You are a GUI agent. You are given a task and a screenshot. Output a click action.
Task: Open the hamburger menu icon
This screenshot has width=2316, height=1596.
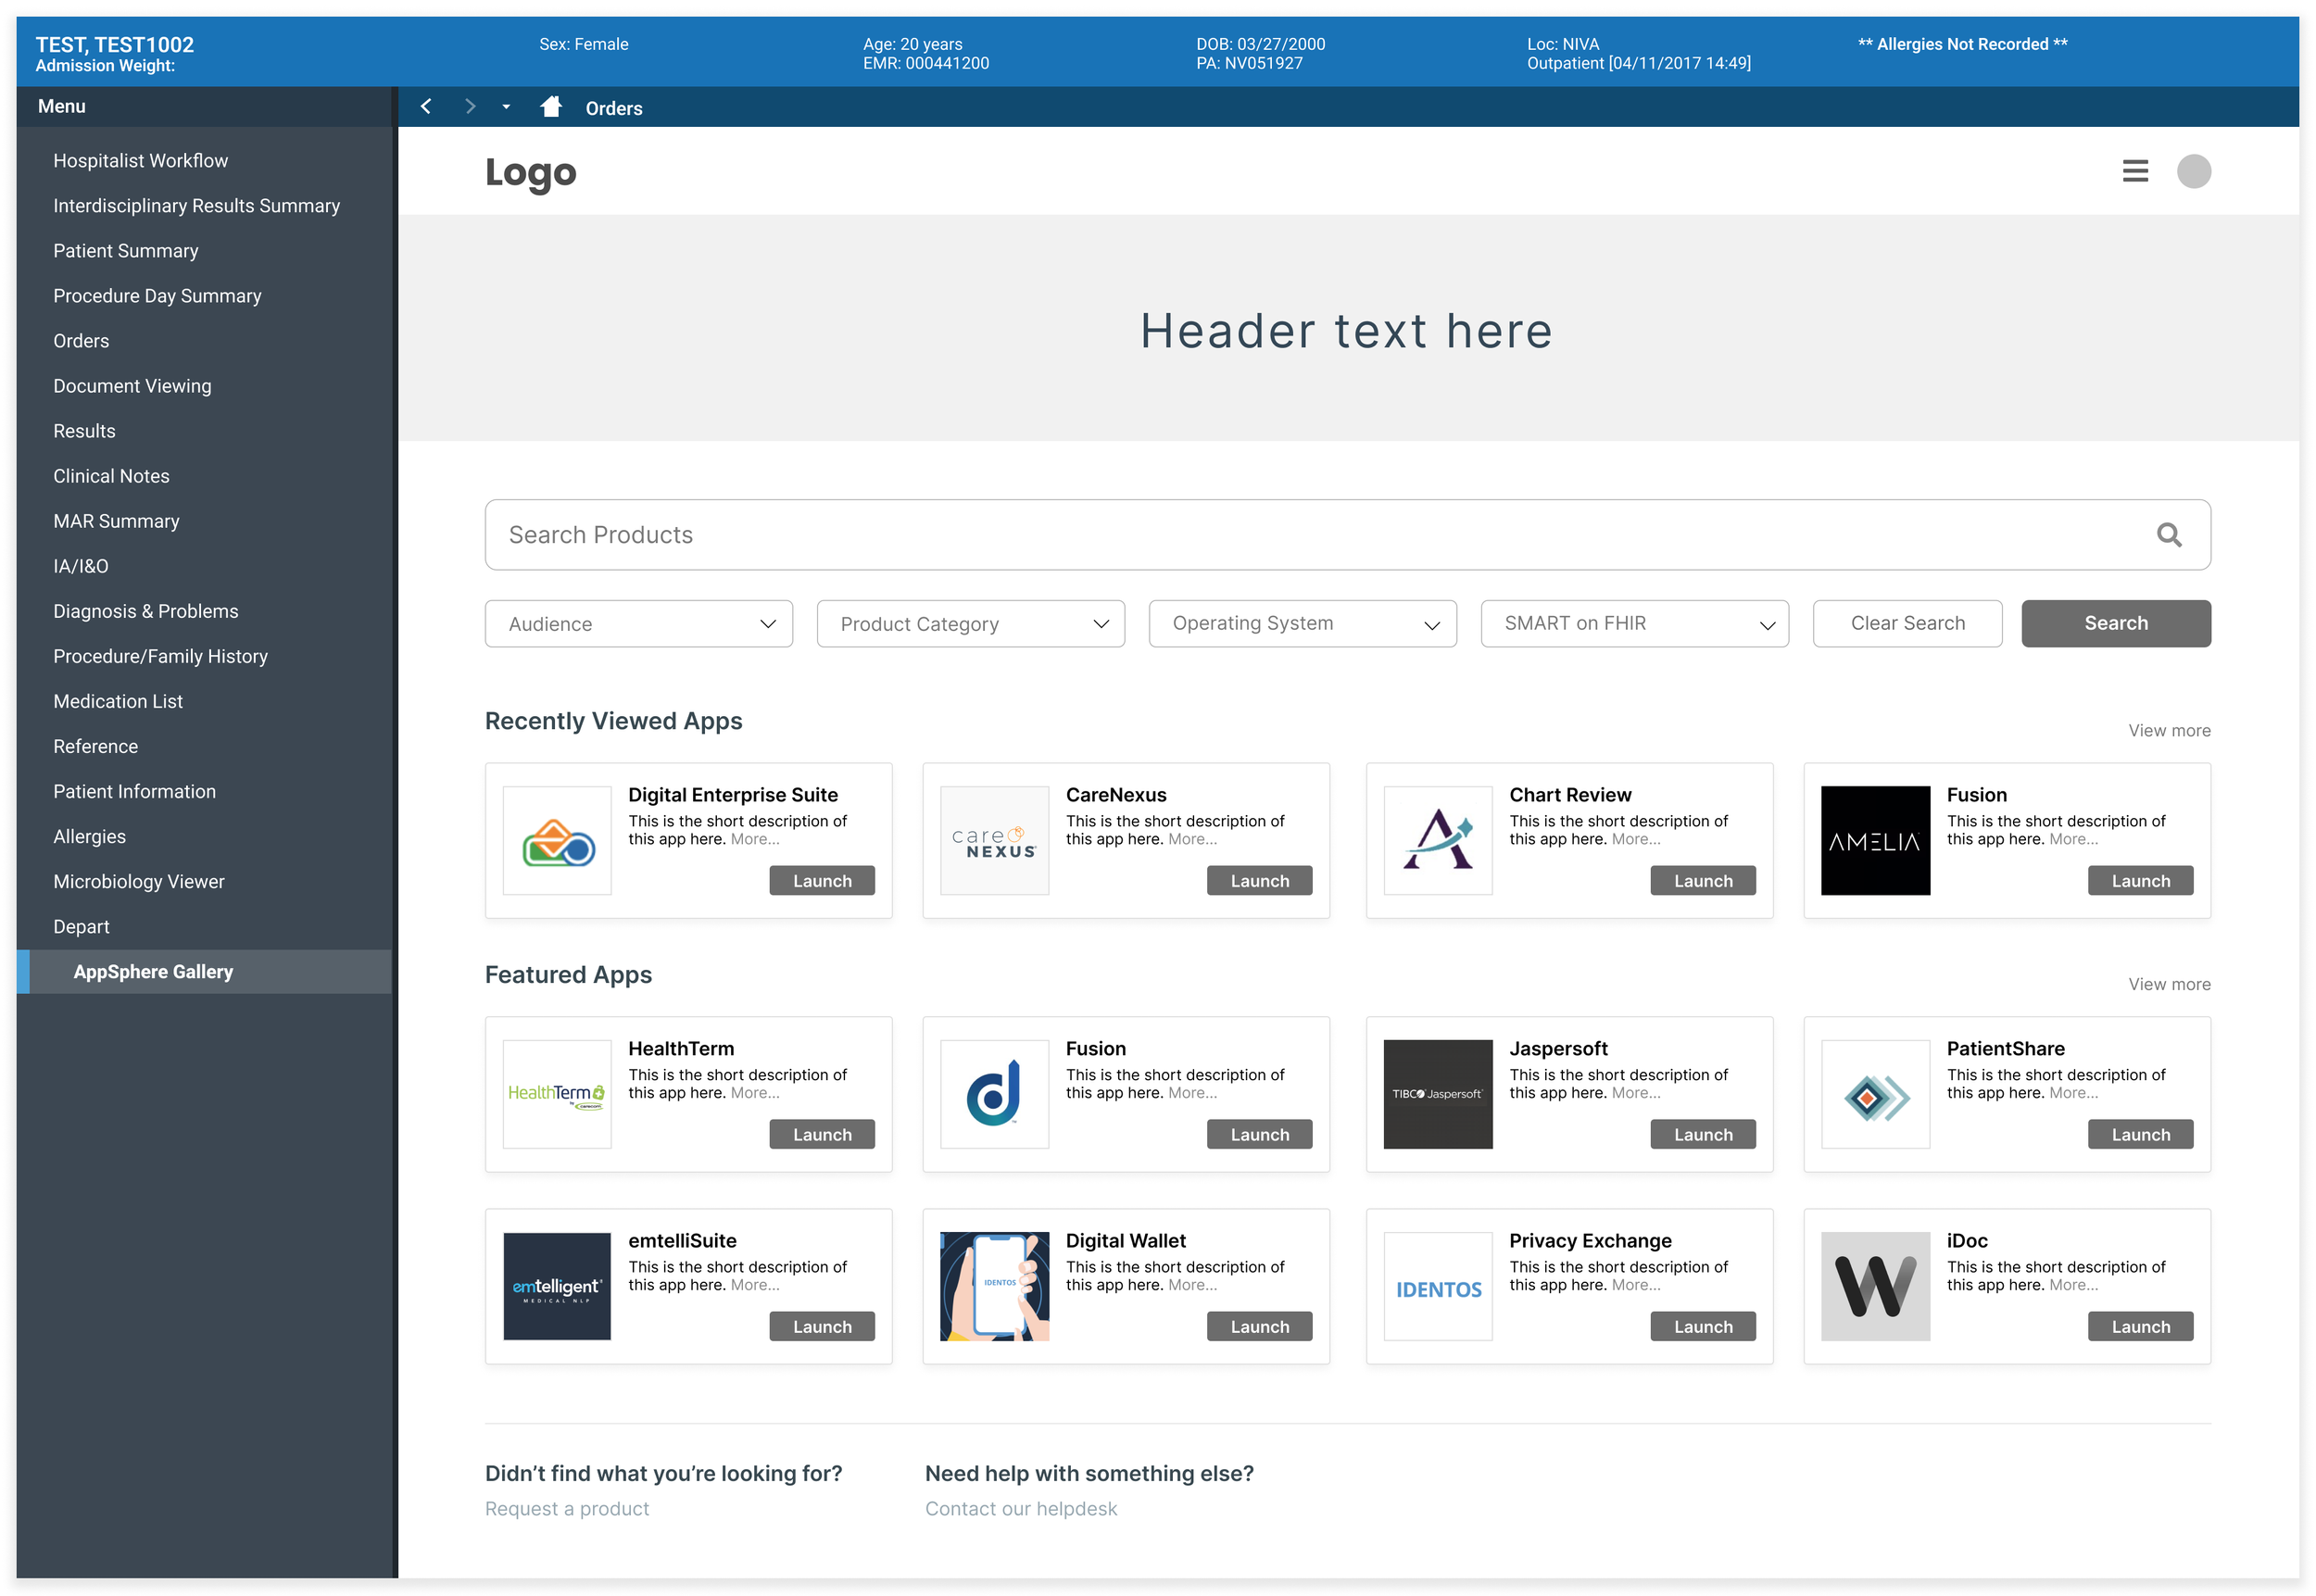pyautogui.click(x=2134, y=171)
